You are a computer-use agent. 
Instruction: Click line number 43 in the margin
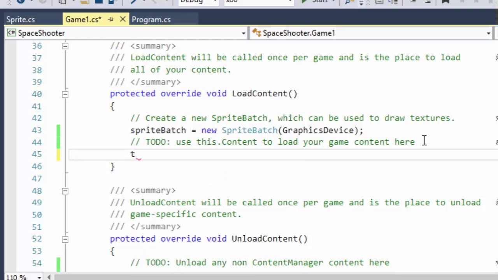pyautogui.click(x=37, y=130)
